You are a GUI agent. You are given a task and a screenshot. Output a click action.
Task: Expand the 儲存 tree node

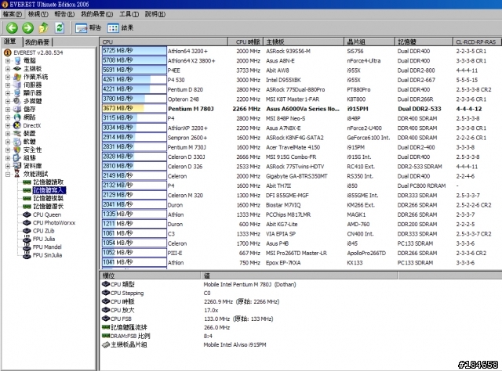8,110
